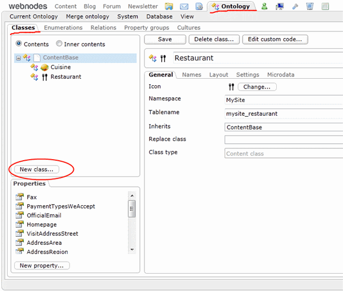Click the Fax property icon
The image size is (343, 291).
tap(20, 197)
